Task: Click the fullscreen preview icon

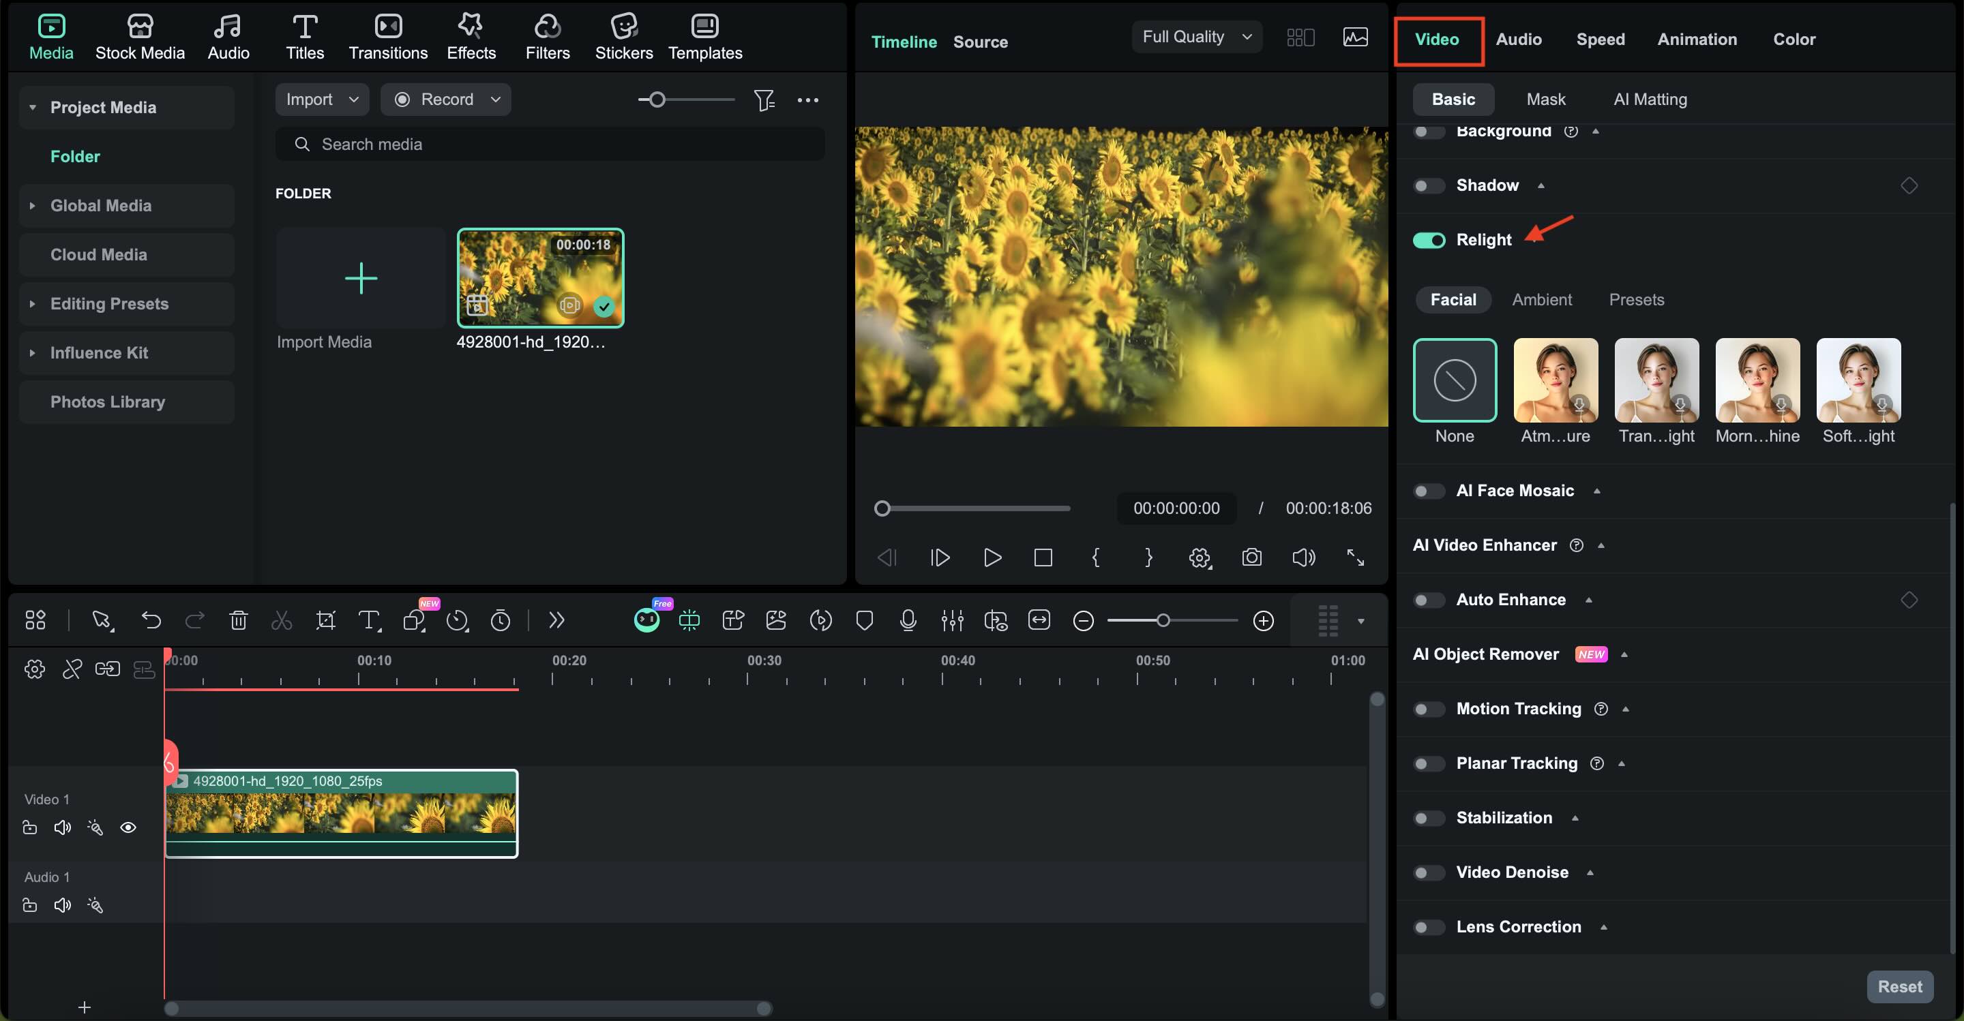Action: [1355, 558]
